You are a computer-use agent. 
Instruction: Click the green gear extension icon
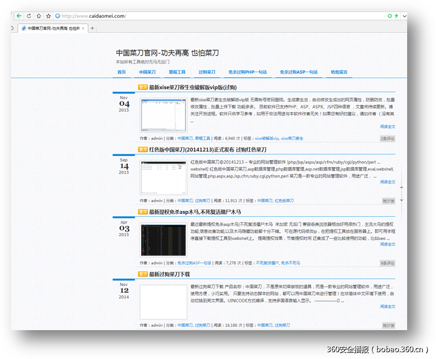pos(389,16)
